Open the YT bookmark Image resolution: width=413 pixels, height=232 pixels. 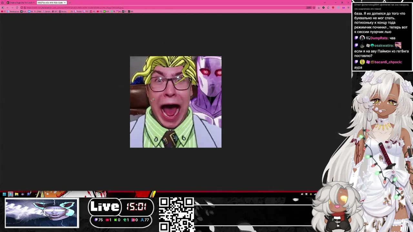click(3, 11)
